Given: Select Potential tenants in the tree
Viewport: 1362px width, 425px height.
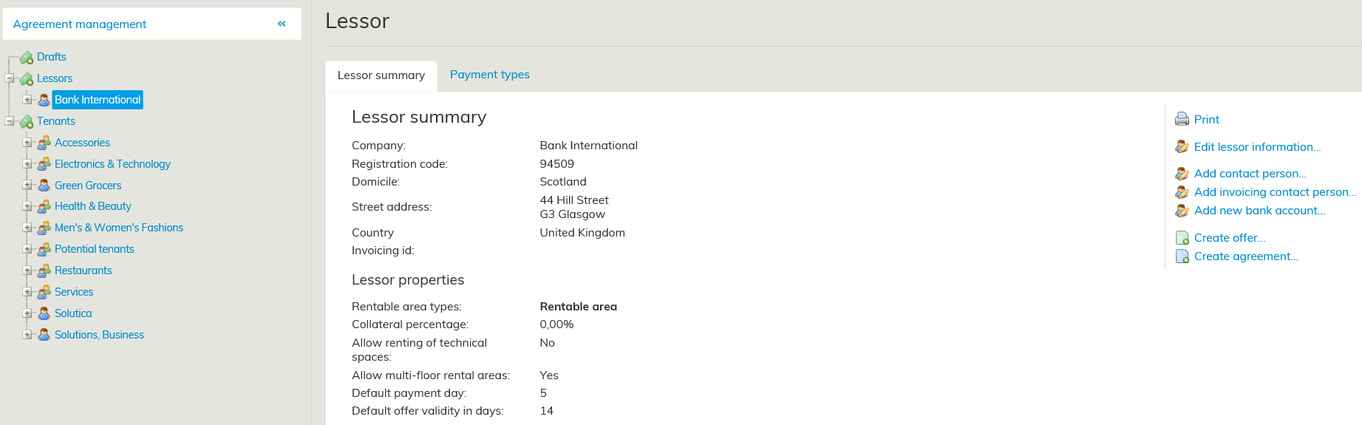Looking at the screenshot, I should click(x=94, y=249).
